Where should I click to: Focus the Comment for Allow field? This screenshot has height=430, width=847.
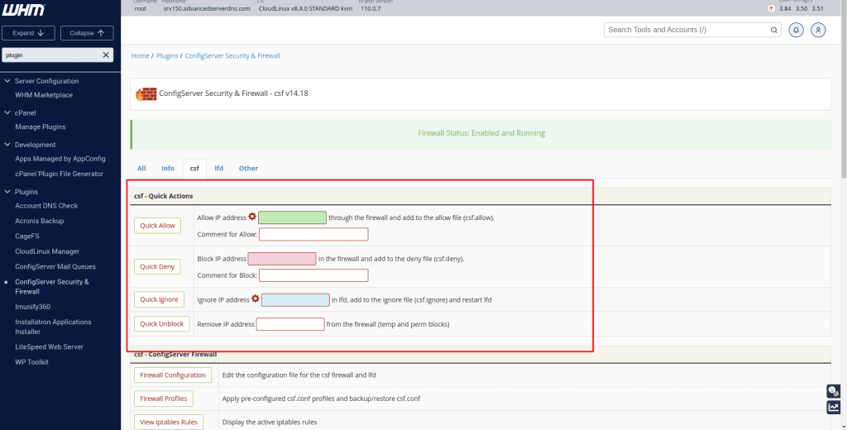point(313,235)
